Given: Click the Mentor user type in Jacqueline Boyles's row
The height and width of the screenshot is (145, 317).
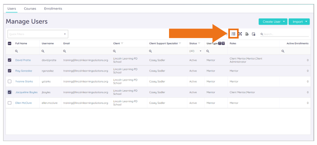Looking at the screenshot, I should point(211,92).
